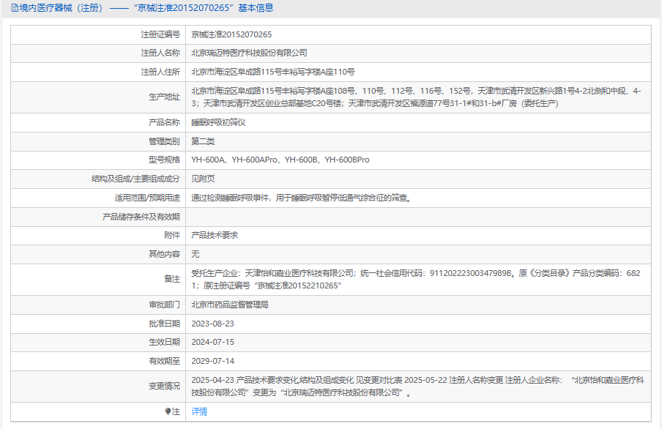
Task: Select model list YH-600A、YH-600APro、YH-600B、YH-600BPro
Action: (x=280, y=160)
